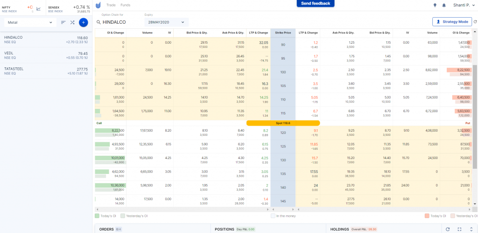Viewport: 478px width, 233px height.
Task: Select TATASTEEL in the watchlist
Action: click(x=46, y=71)
